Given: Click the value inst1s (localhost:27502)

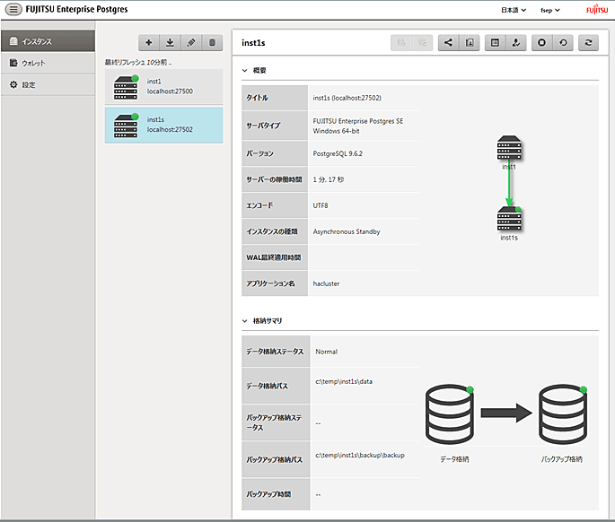Looking at the screenshot, I should pyautogui.click(x=347, y=98).
